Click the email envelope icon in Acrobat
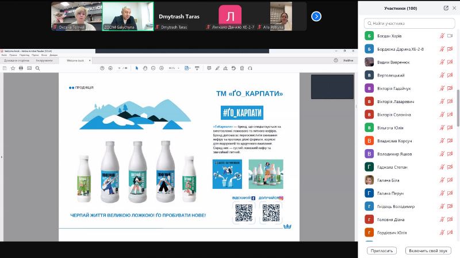This screenshot has width=460, height=258. click(x=29, y=68)
